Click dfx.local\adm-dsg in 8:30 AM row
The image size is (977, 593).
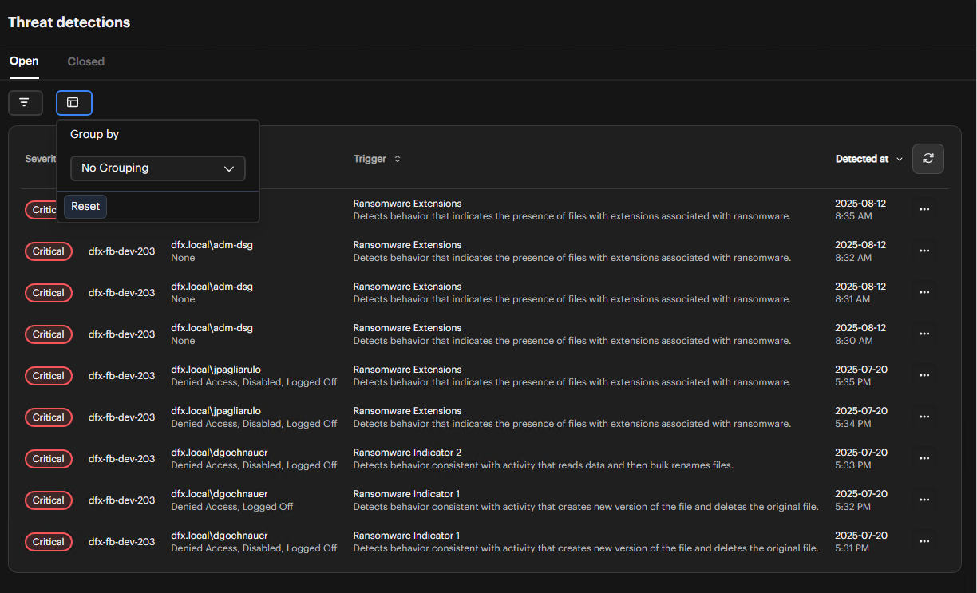coord(212,328)
